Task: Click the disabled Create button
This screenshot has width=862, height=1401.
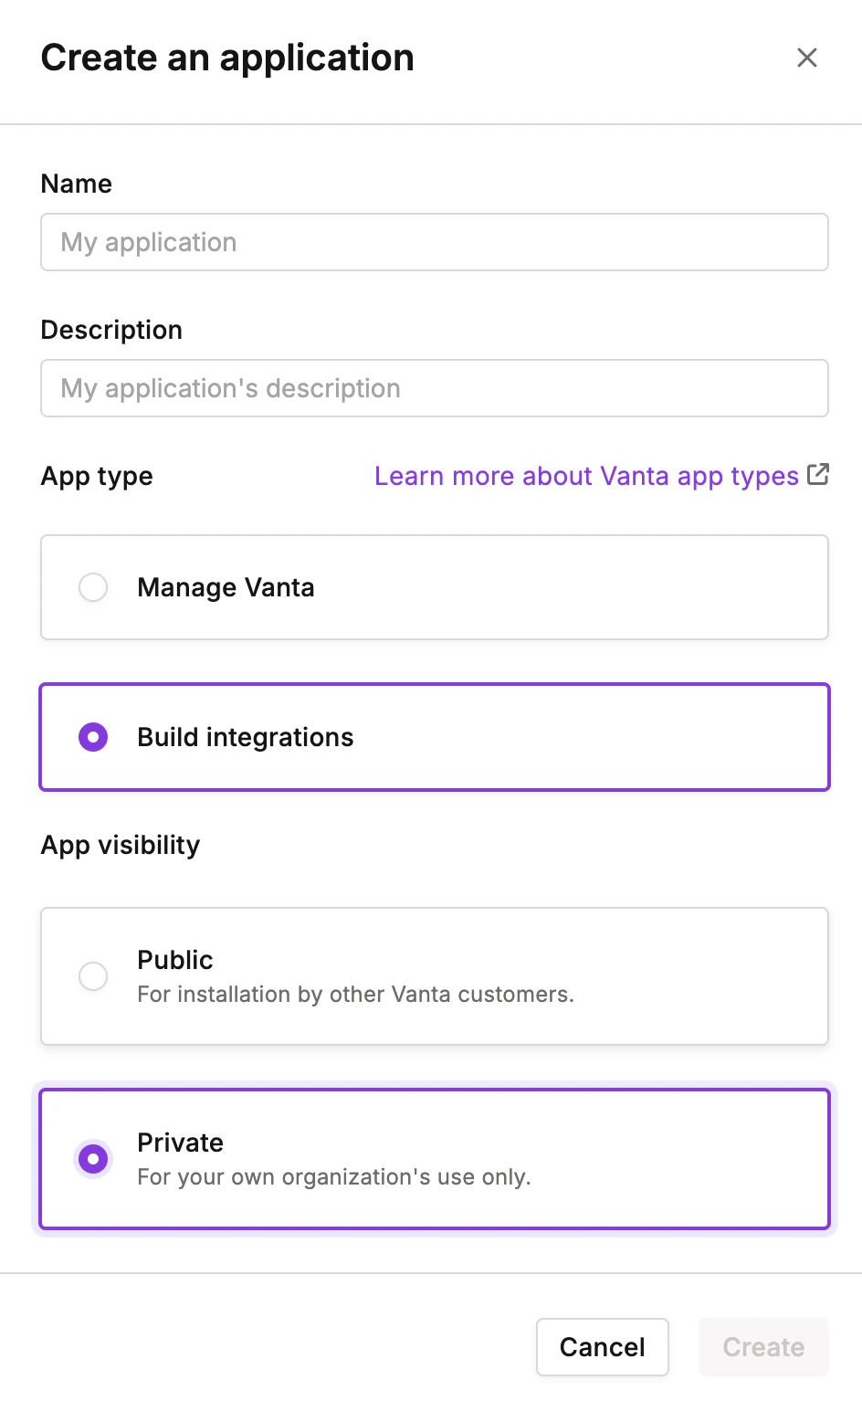Action: pos(763,1346)
